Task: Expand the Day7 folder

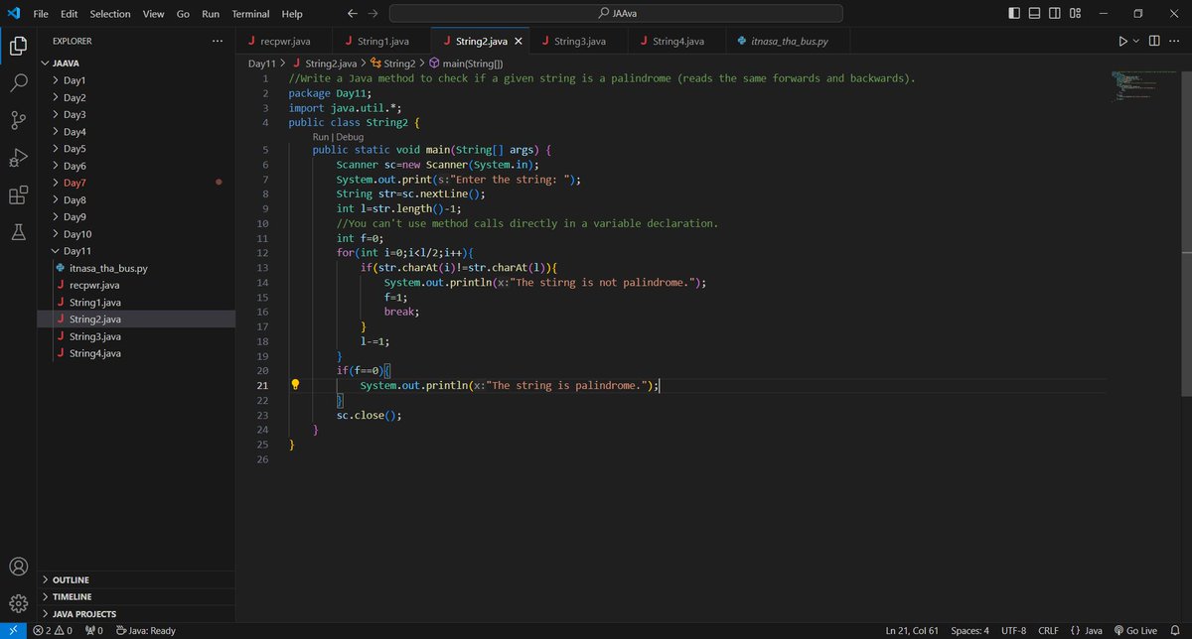Action: point(137,183)
